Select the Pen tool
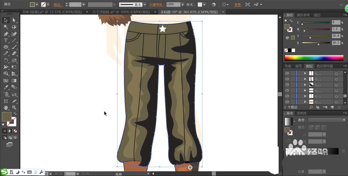 6,34
